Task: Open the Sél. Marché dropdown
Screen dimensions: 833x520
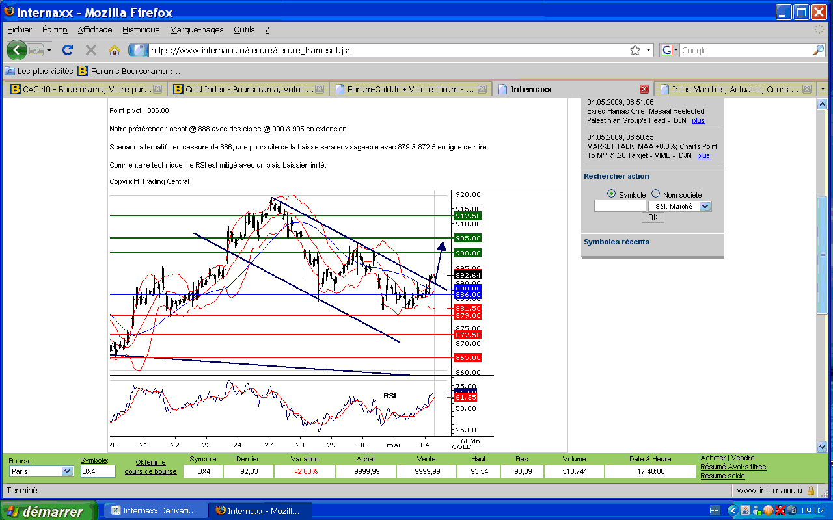Action: 680,206
